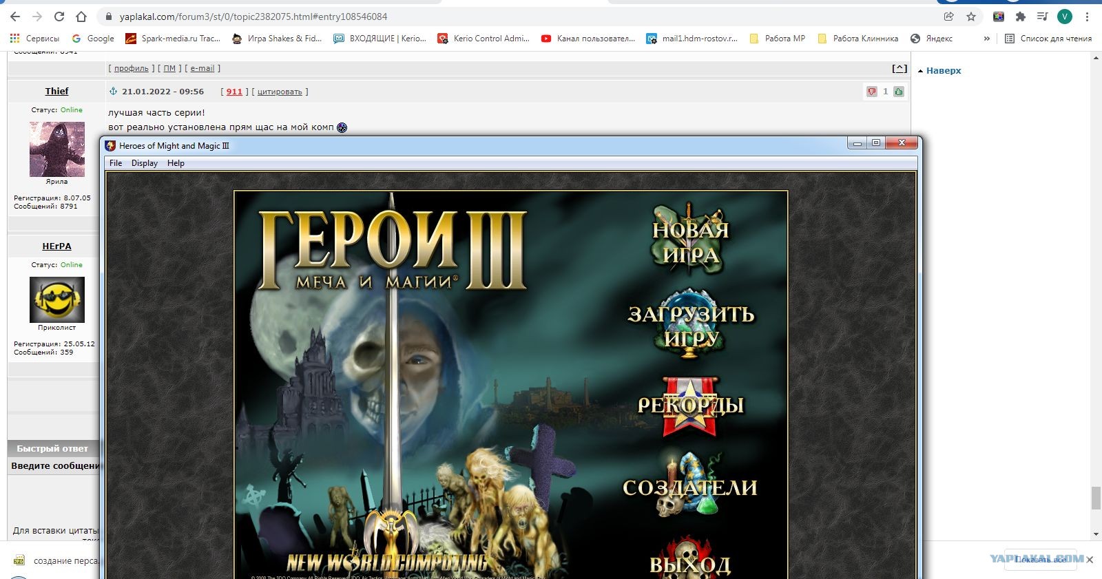The width and height of the screenshot is (1102, 579).
Task: Open the Extensions puzzle menu
Action: [1021, 17]
